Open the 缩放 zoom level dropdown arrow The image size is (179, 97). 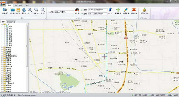(36, 15)
